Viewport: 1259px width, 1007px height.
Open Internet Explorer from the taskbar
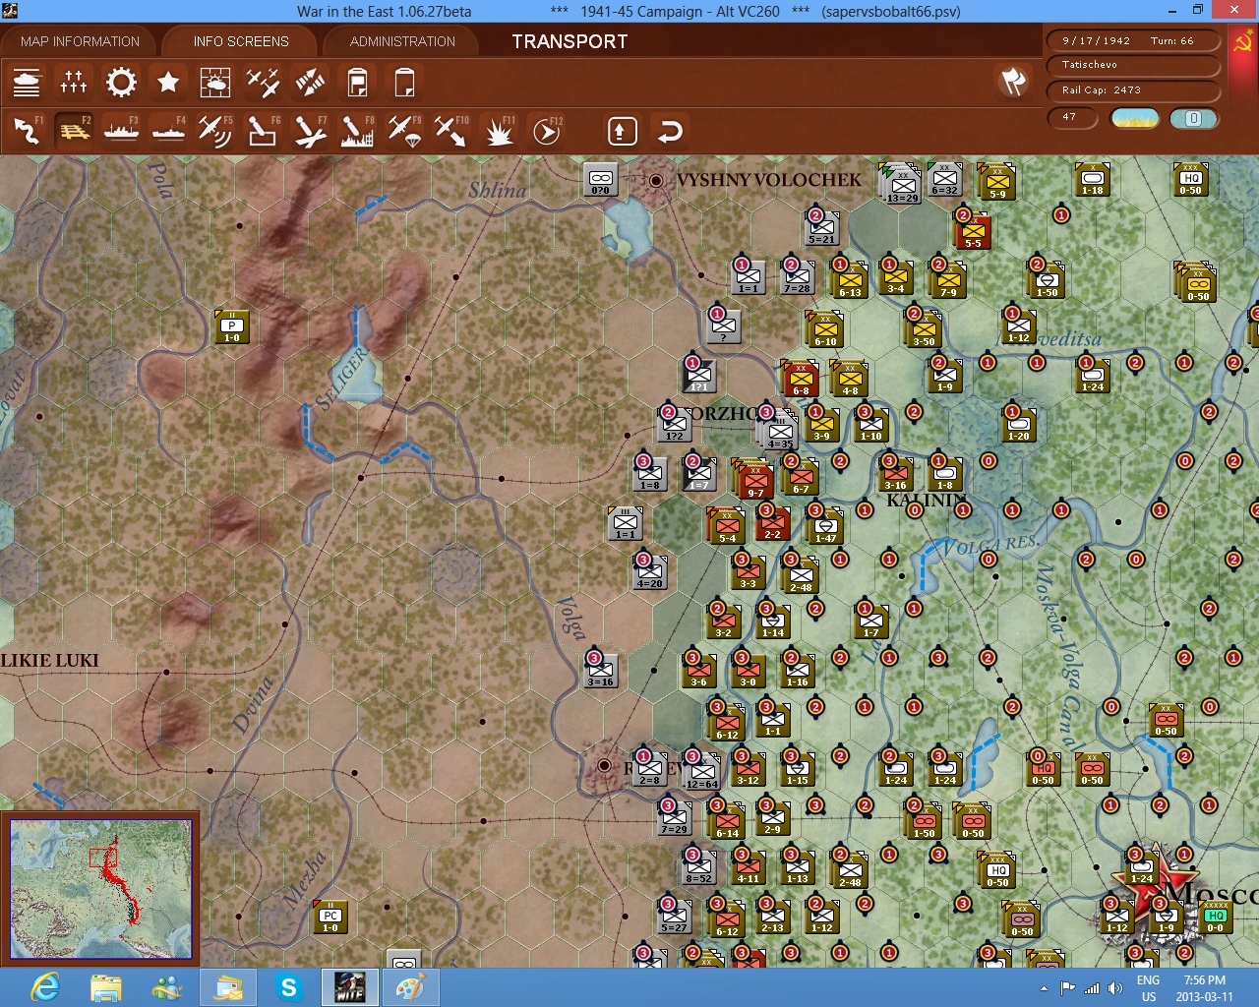click(x=45, y=986)
